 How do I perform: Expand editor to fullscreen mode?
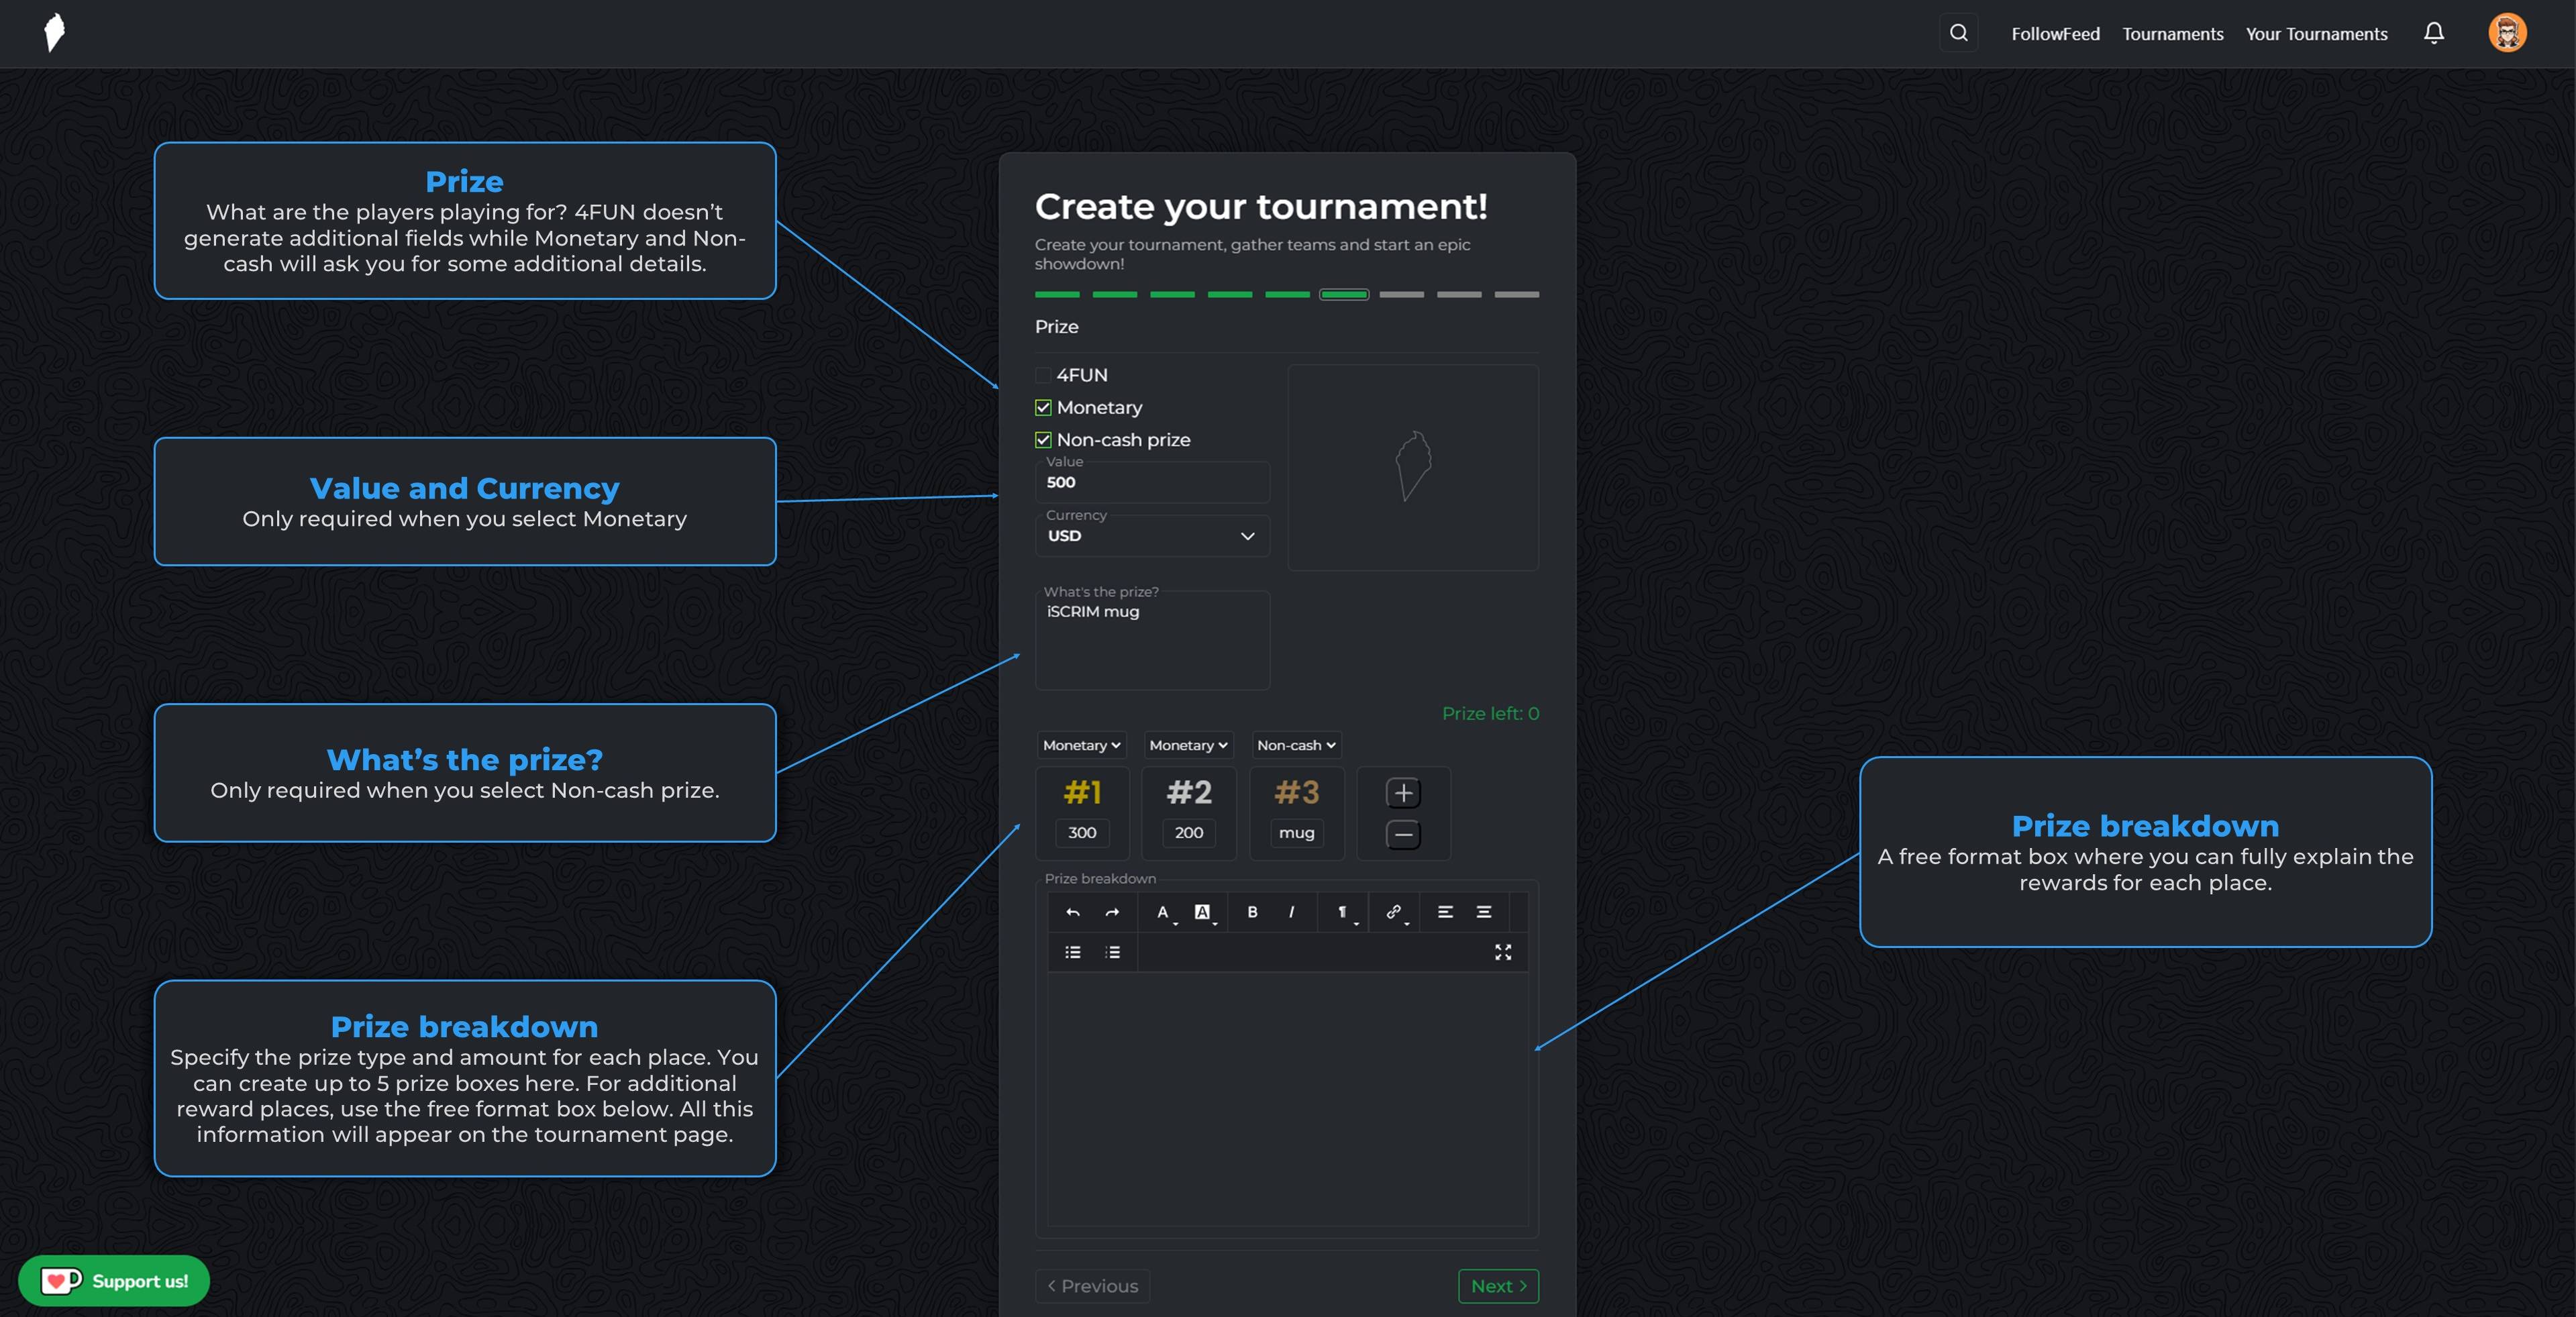pyautogui.click(x=1502, y=952)
